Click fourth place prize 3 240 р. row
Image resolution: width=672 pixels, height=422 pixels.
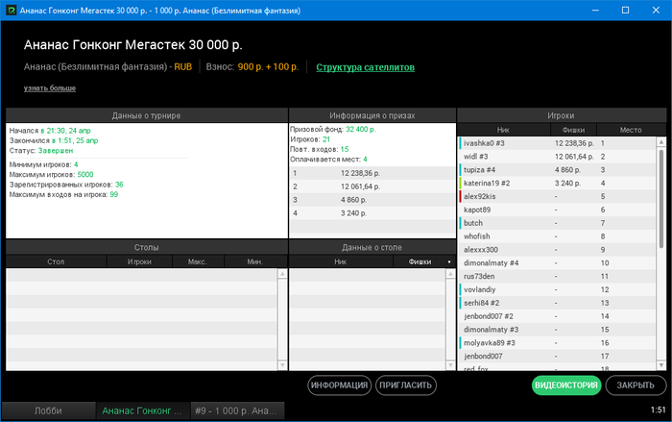[372, 213]
